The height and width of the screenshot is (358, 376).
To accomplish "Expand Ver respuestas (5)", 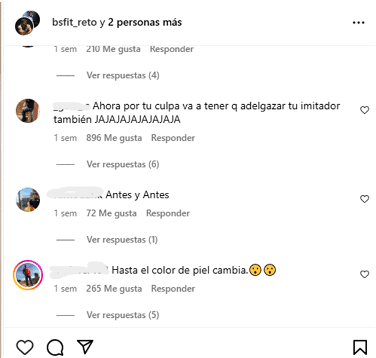I will point(123,315).
